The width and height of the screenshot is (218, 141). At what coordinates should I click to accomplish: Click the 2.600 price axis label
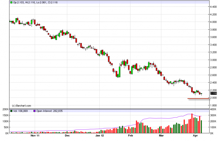point(213,75)
